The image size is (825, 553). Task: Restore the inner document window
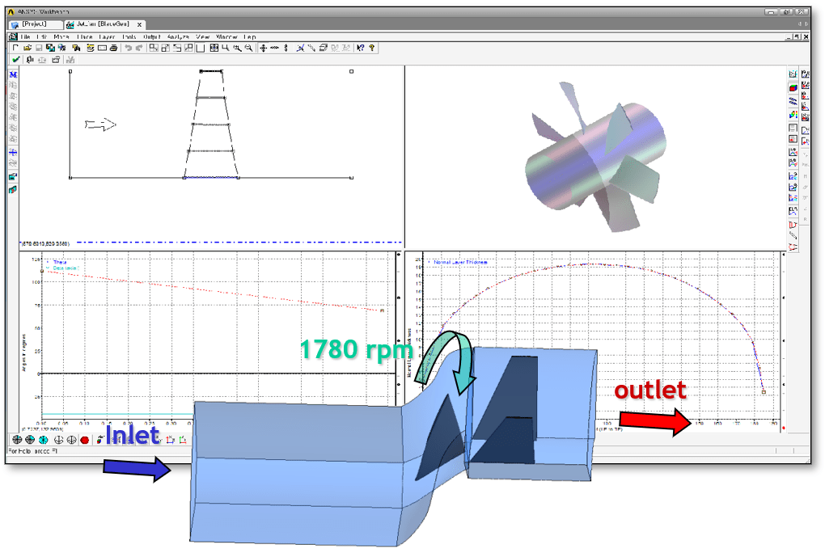tap(795, 37)
